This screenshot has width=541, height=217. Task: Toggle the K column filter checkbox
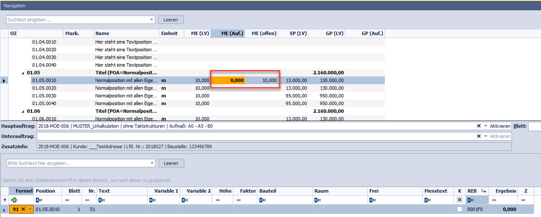tap(460, 199)
